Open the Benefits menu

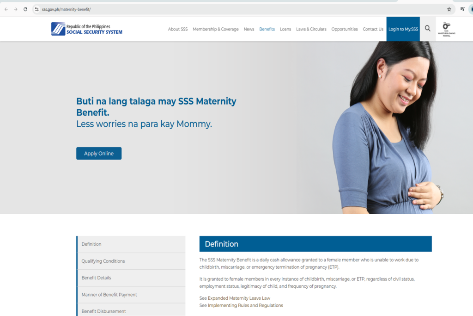pyautogui.click(x=267, y=29)
